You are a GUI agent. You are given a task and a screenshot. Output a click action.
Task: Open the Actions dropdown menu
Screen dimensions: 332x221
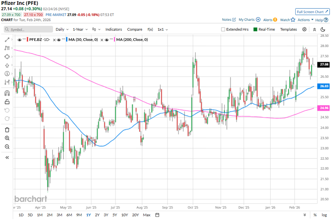tap(305, 20)
